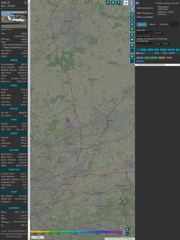The width and height of the screenshot is (180, 240).
Task: Open the layer switcher hexagon icon
Action: [x=126, y=3]
